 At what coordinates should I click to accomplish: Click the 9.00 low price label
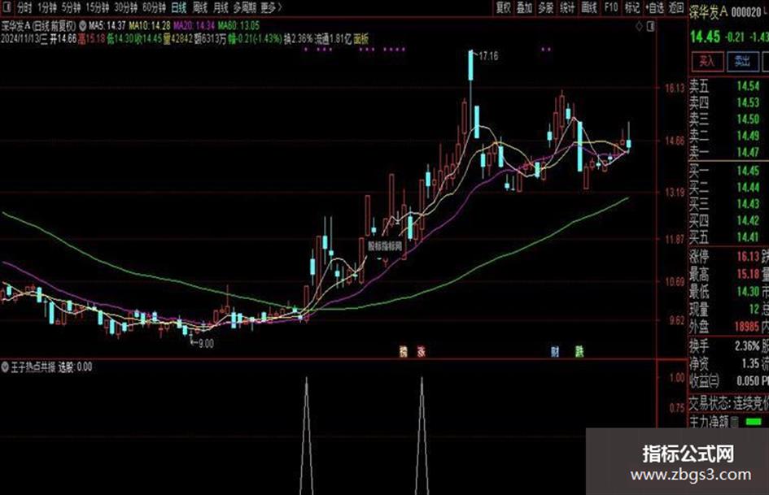pyautogui.click(x=206, y=344)
